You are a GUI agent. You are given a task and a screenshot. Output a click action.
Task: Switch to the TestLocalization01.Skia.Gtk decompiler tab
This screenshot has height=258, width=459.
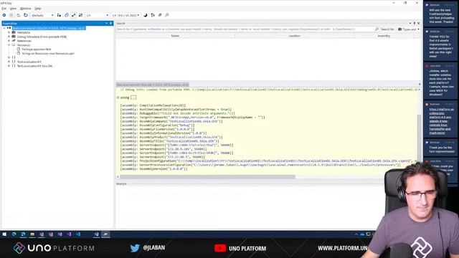[x=153, y=85]
